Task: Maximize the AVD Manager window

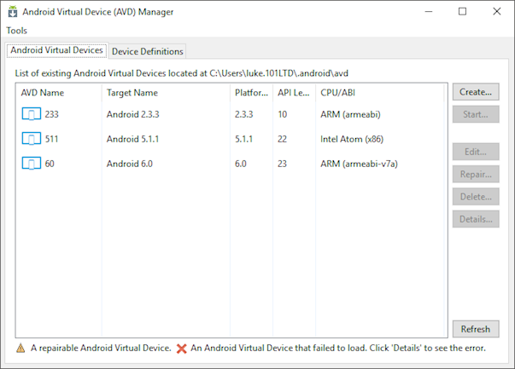Action: coord(462,11)
